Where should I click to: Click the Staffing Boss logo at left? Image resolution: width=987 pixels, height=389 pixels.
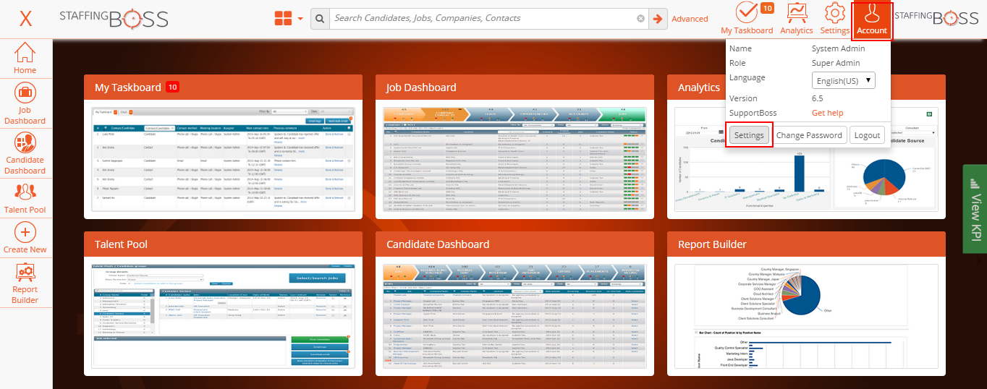pyautogui.click(x=114, y=19)
